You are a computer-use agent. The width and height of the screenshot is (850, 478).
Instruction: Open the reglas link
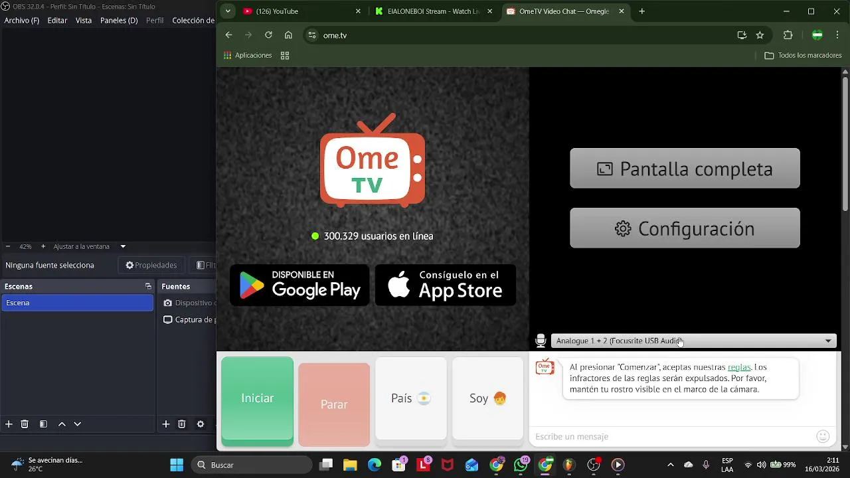click(739, 367)
